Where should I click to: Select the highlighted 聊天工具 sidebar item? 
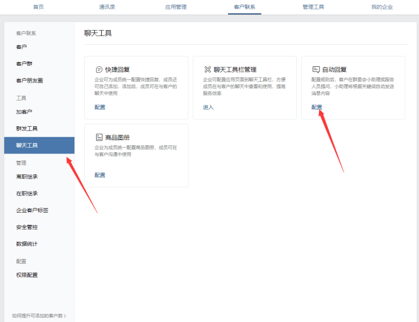40,145
